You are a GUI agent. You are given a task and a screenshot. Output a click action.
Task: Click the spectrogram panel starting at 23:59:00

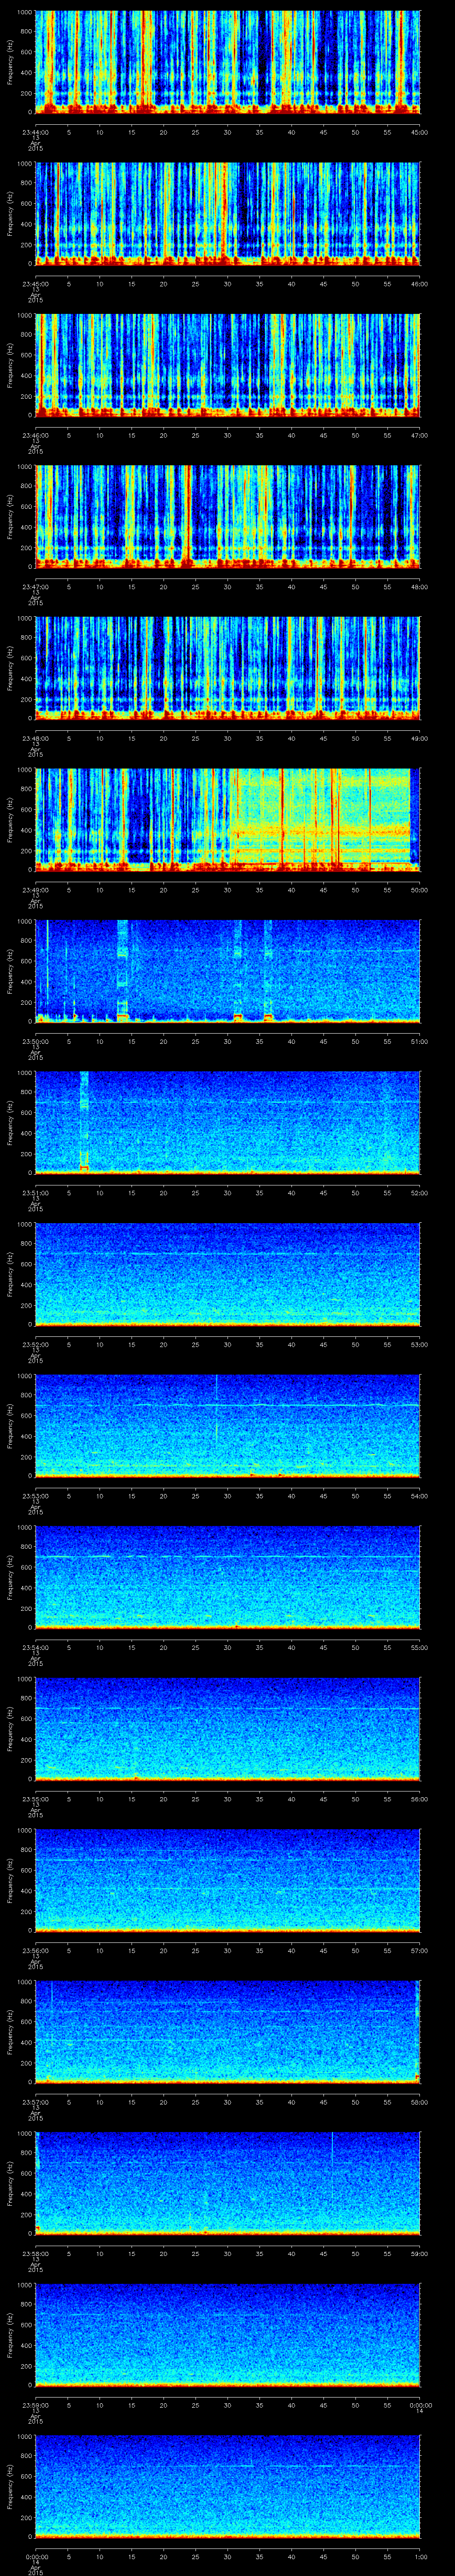click(228, 2335)
